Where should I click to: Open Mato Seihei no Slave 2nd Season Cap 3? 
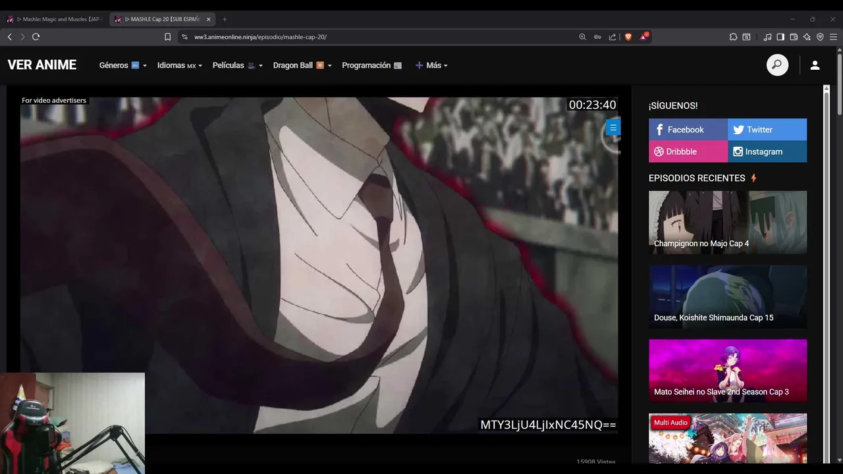[728, 371]
